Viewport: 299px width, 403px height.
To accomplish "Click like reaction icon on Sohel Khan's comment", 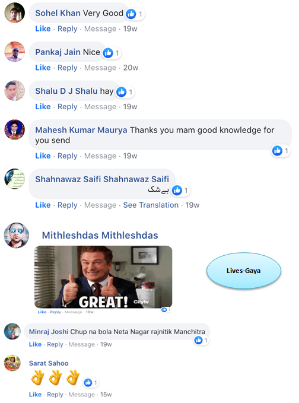I will tap(131, 14).
